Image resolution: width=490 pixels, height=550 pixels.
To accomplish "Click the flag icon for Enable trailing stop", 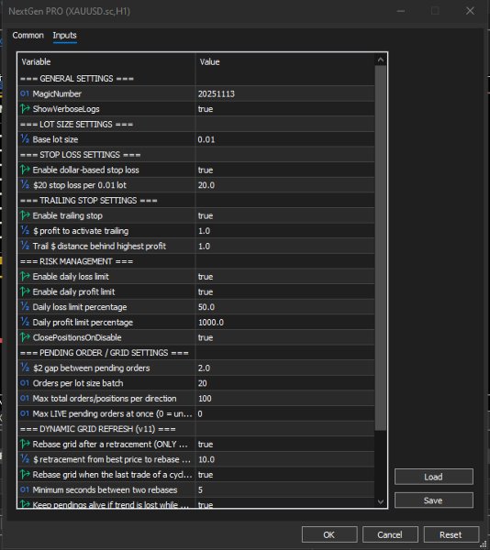I will 25,215.
